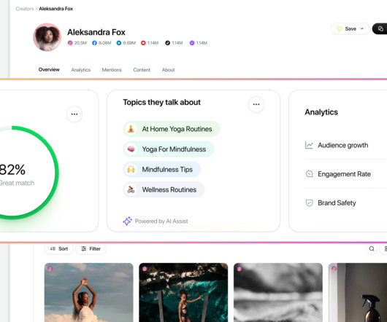The image size is (387, 322).
Task: Click the YouTube red follower icon
Action: tap(143, 43)
